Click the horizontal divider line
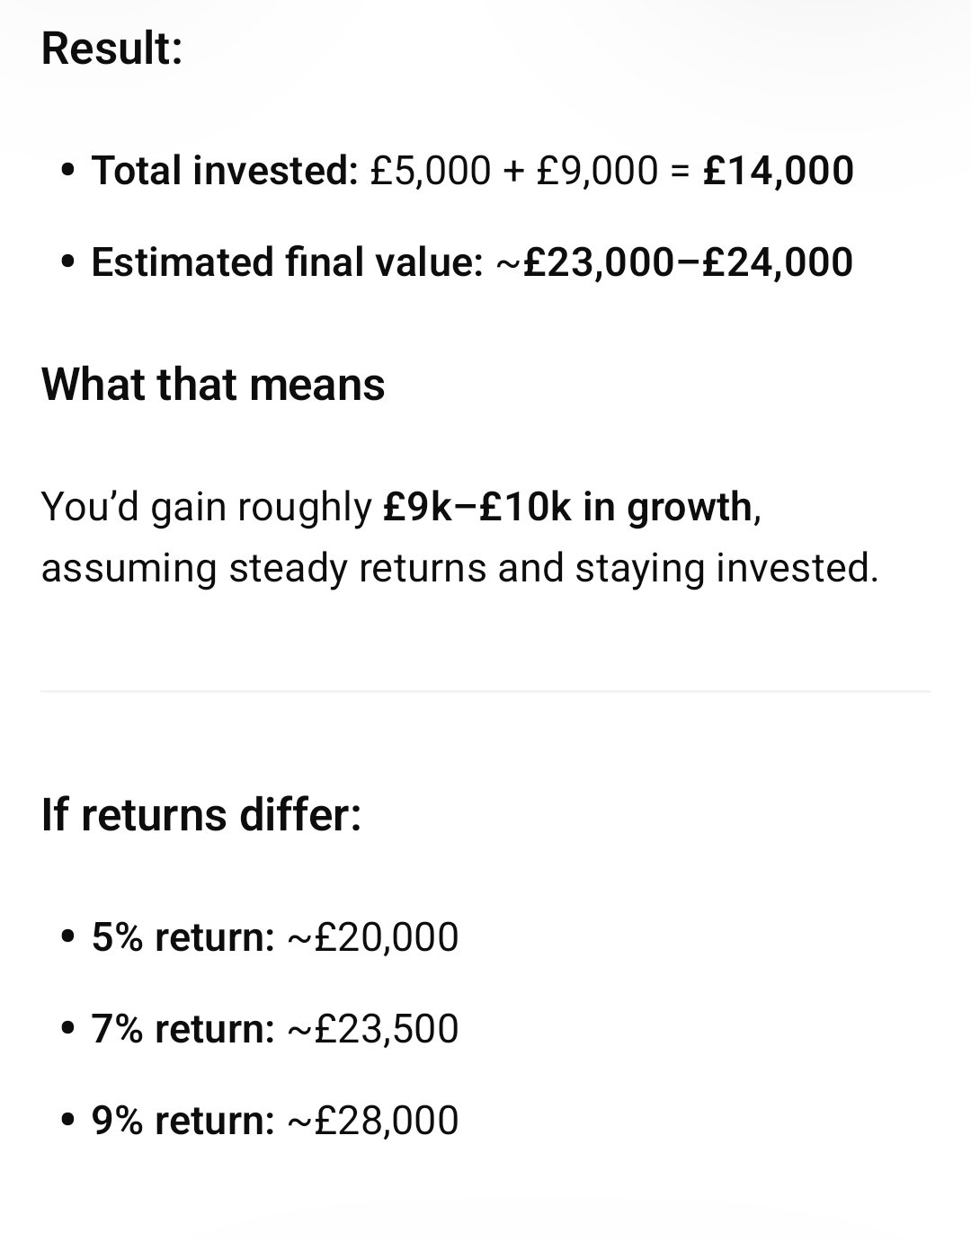The image size is (971, 1242). tap(485, 691)
